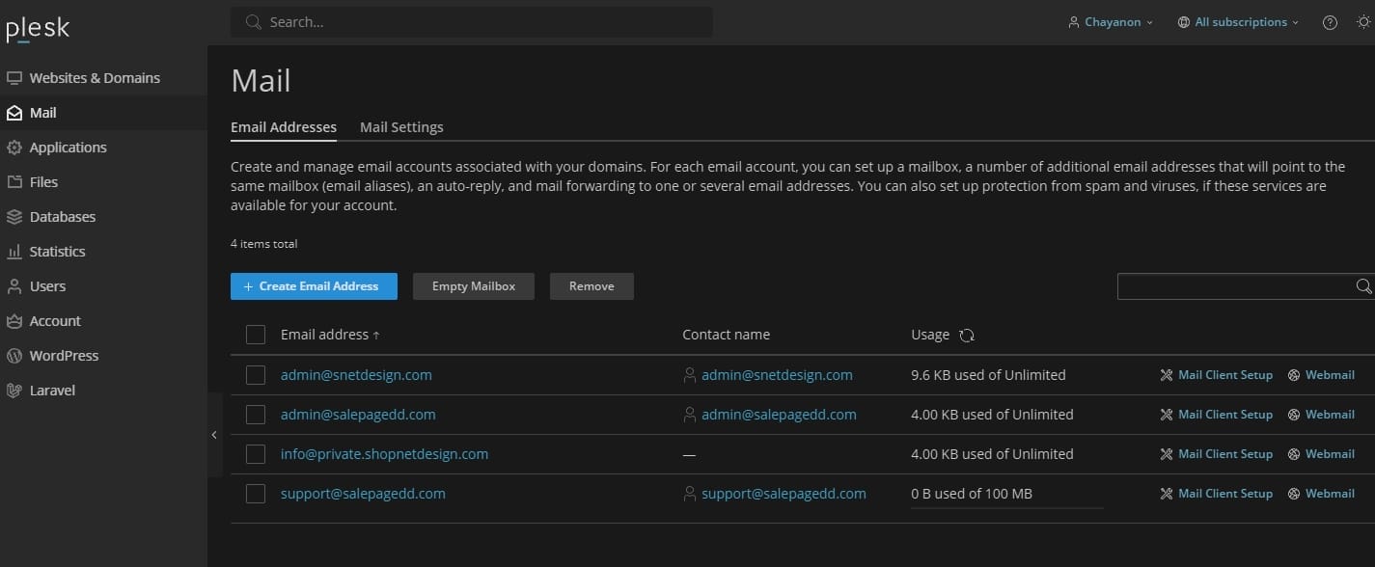The image size is (1375, 567).
Task: Open the admin@snetdesign.com email address link
Action: coord(356,375)
